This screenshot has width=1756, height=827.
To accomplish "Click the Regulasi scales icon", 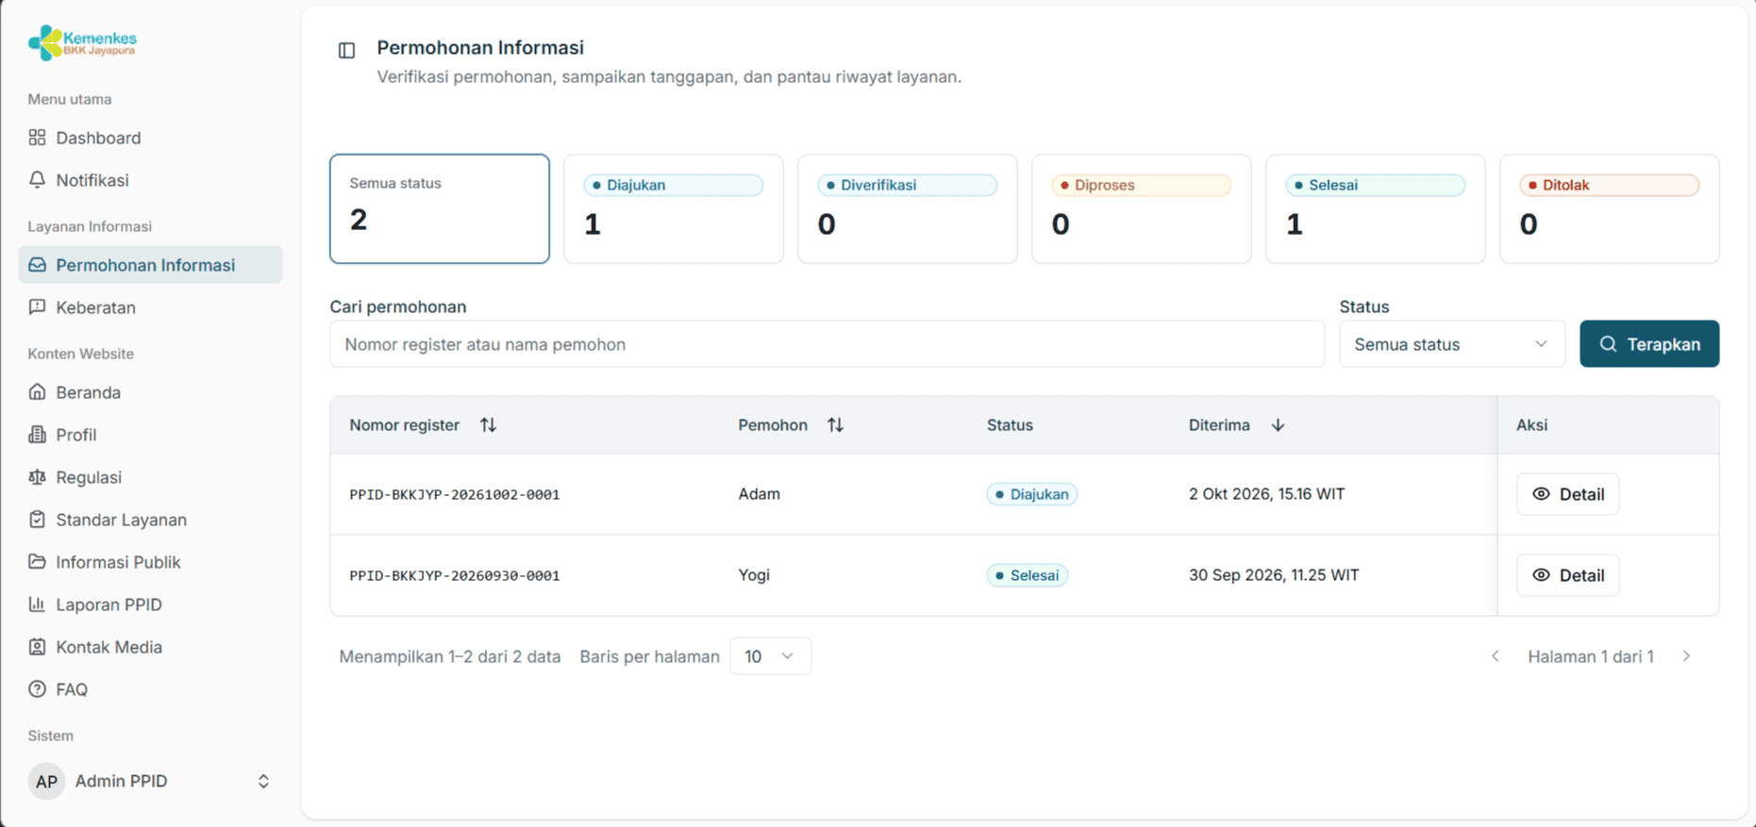I will click(37, 476).
